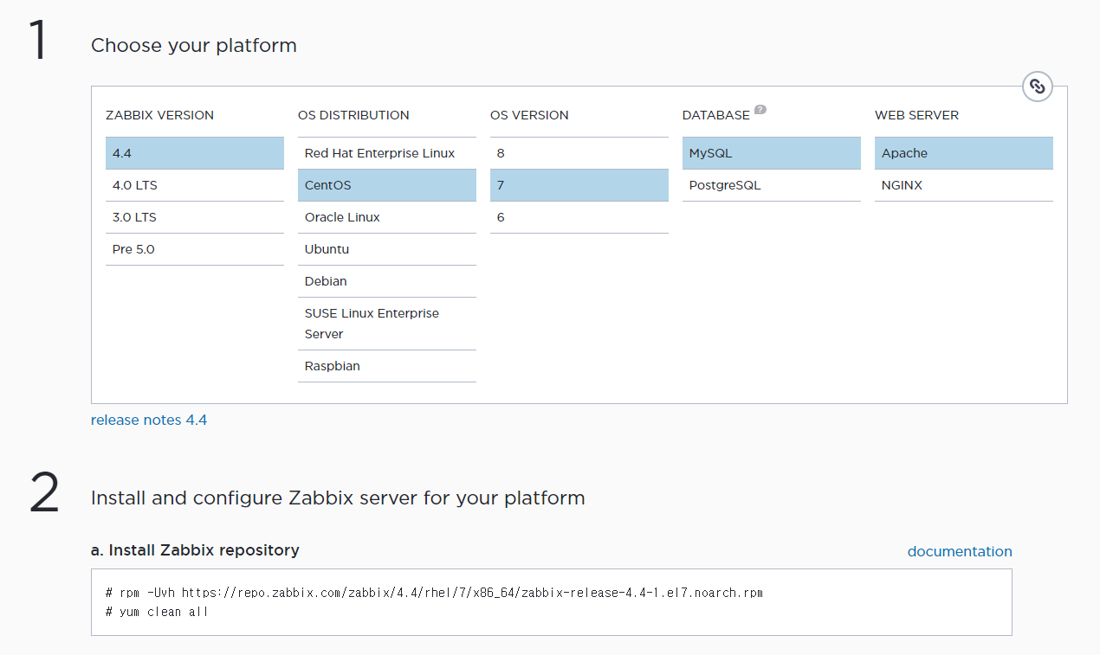Click the Install and configure Zabbix server heading

[338, 498]
